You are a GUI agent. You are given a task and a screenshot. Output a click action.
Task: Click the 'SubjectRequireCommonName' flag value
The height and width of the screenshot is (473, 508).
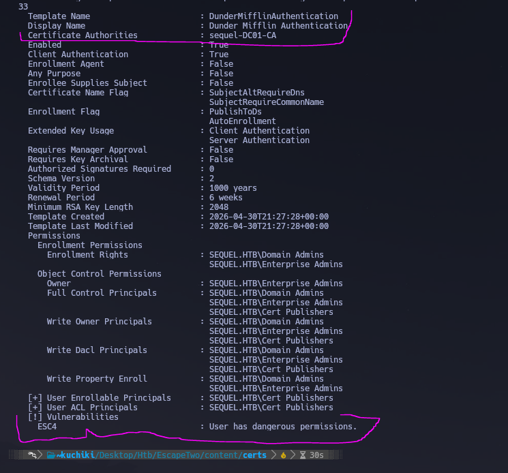[267, 102]
